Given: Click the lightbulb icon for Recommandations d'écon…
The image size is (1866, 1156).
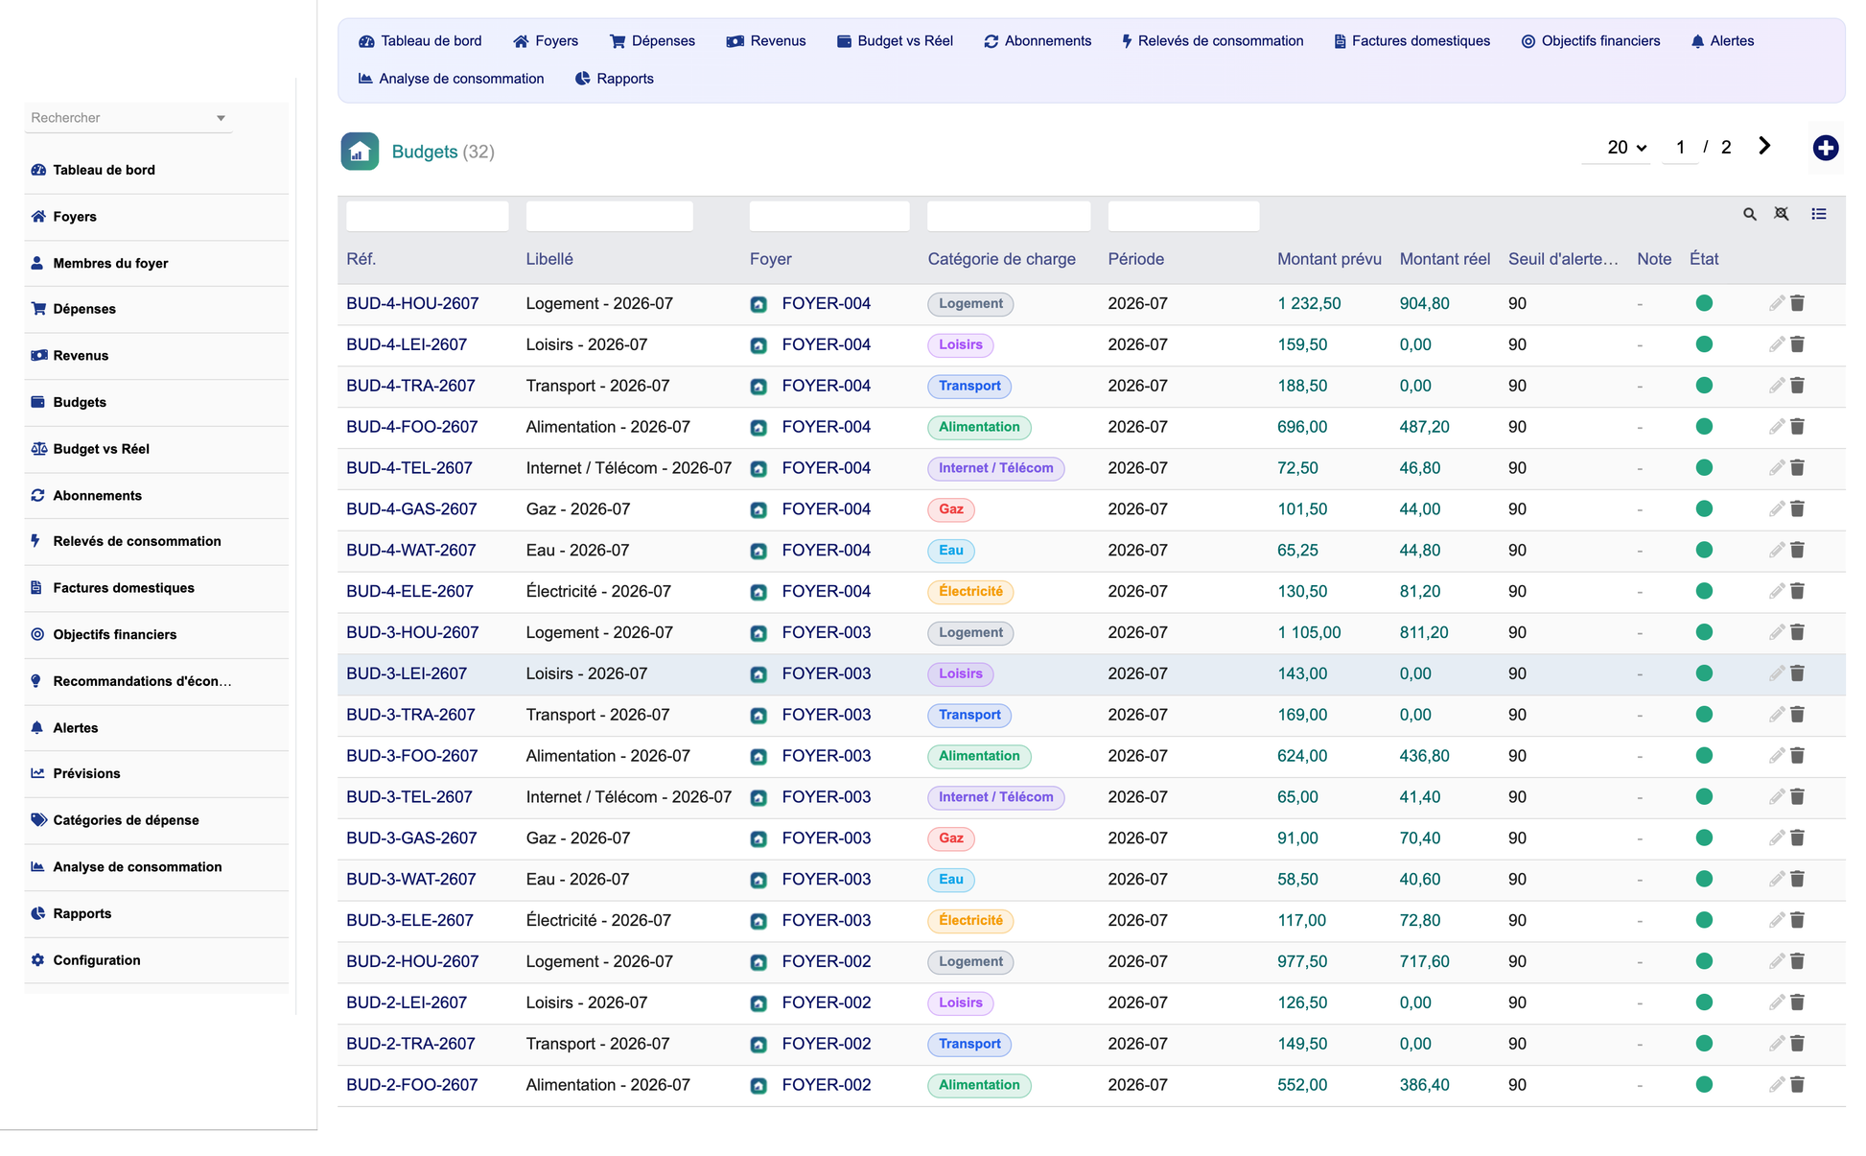Looking at the screenshot, I should (36, 681).
